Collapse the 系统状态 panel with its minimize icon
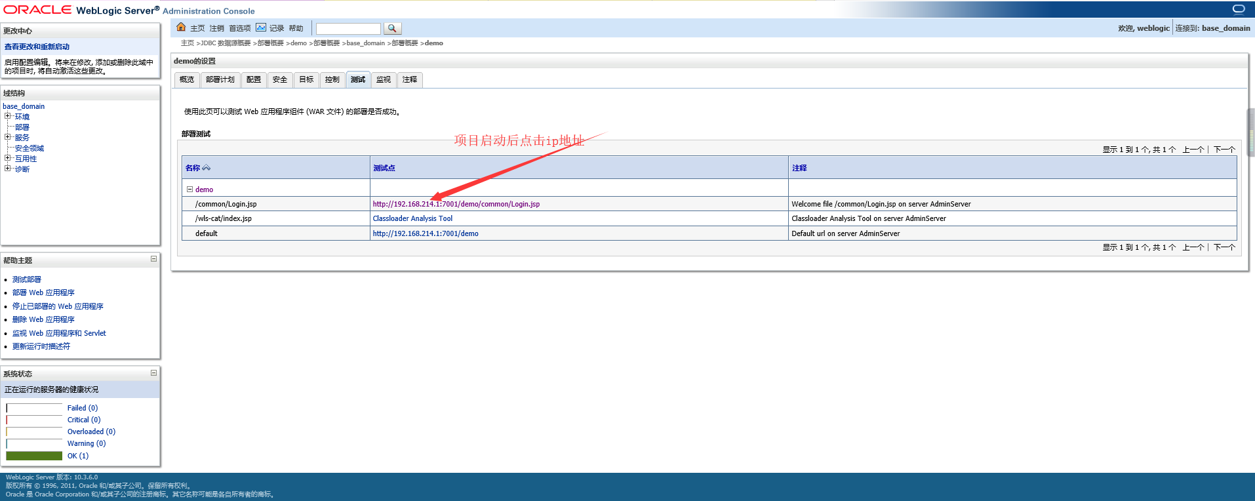1255x501 pixels. pos(153,372)
